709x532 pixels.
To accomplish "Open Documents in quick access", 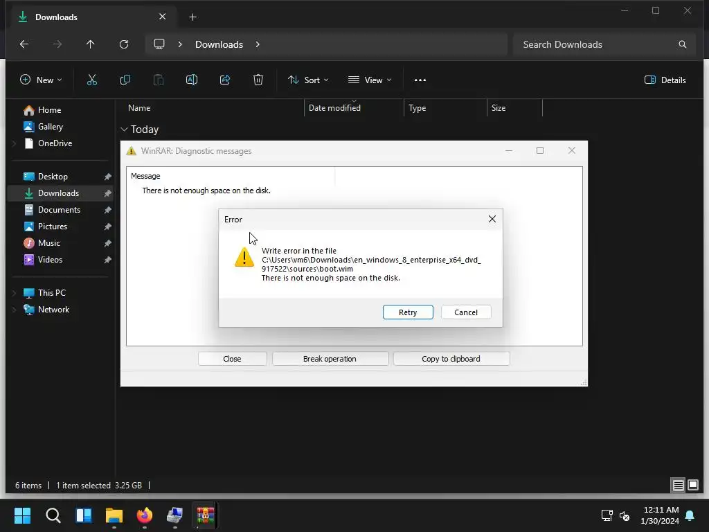I will [x=59, y=210].
